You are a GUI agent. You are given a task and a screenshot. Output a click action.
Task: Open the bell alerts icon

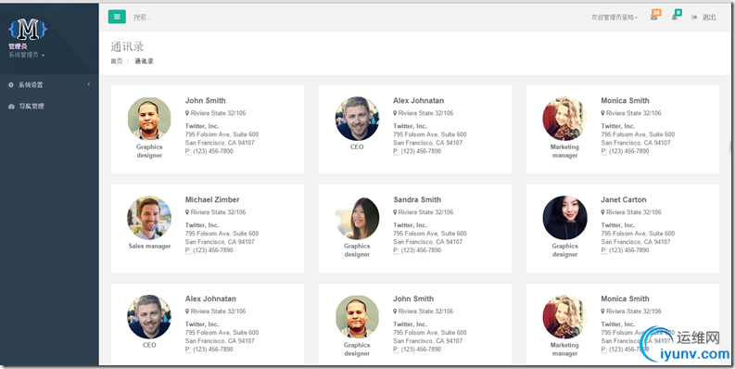(674, 18)
